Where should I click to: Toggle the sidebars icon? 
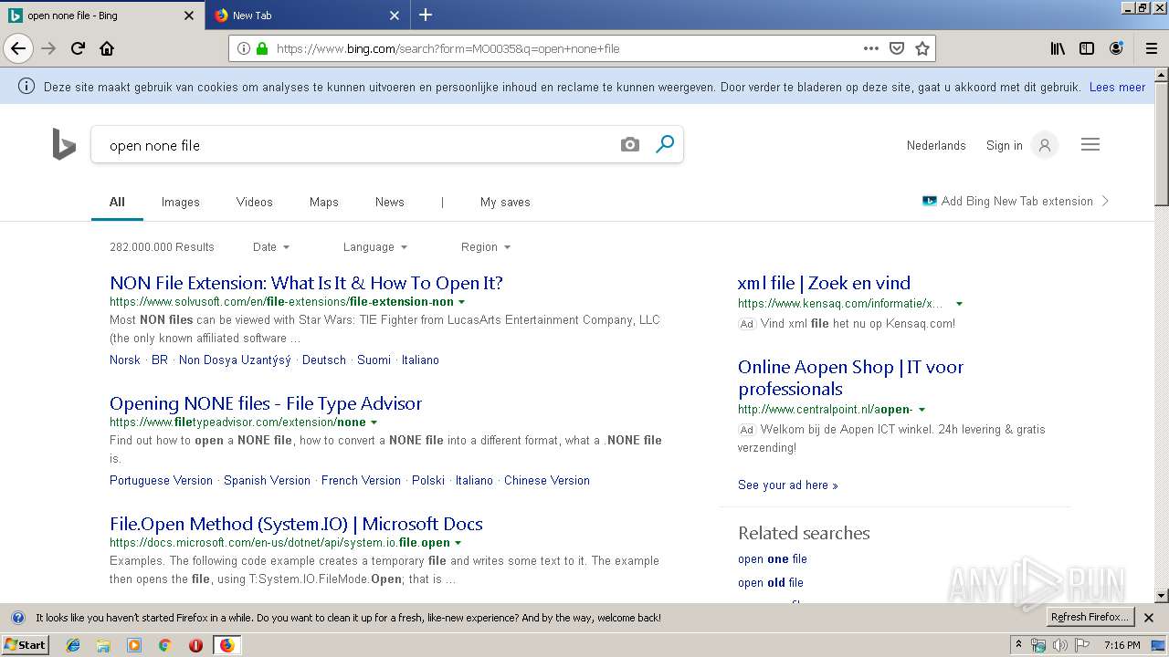click(1087, 48)
